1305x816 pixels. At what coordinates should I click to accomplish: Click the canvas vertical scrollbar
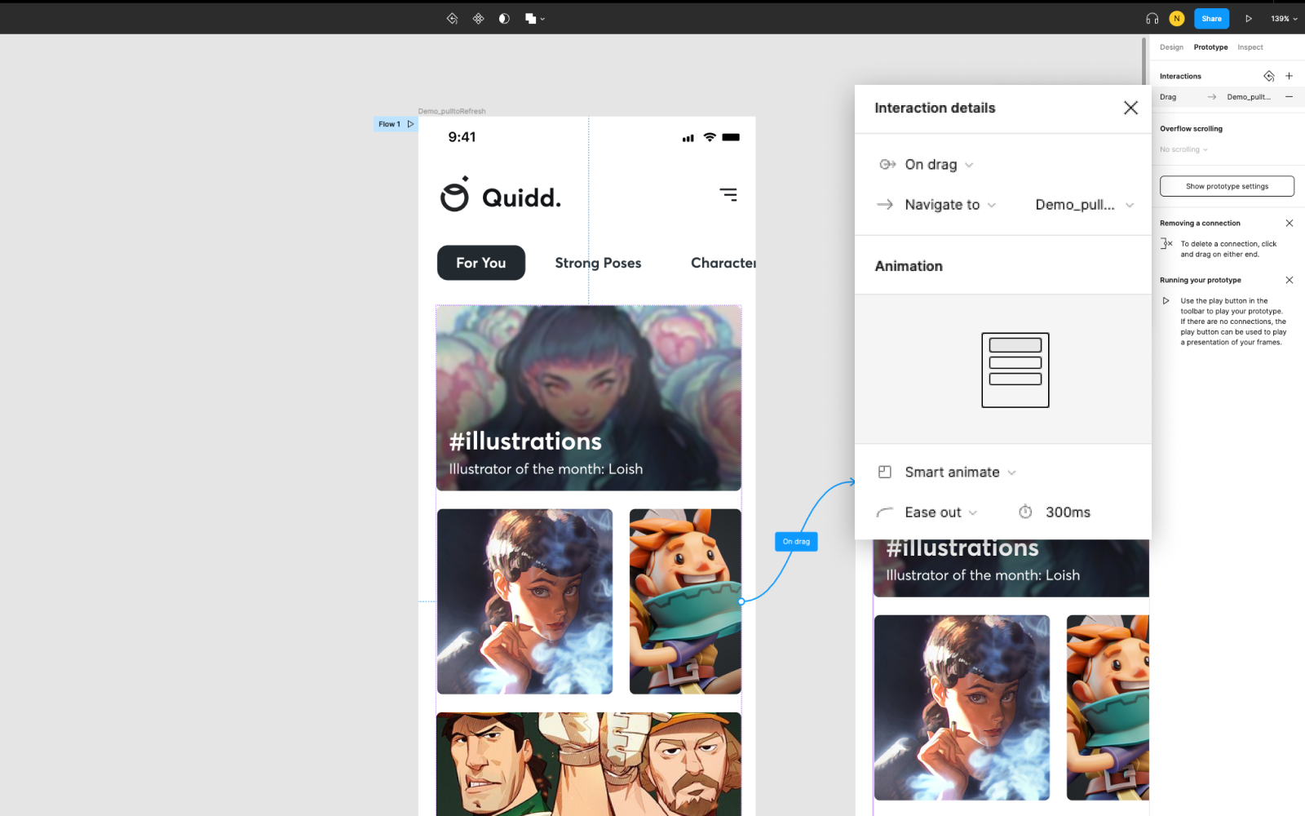1144,60
